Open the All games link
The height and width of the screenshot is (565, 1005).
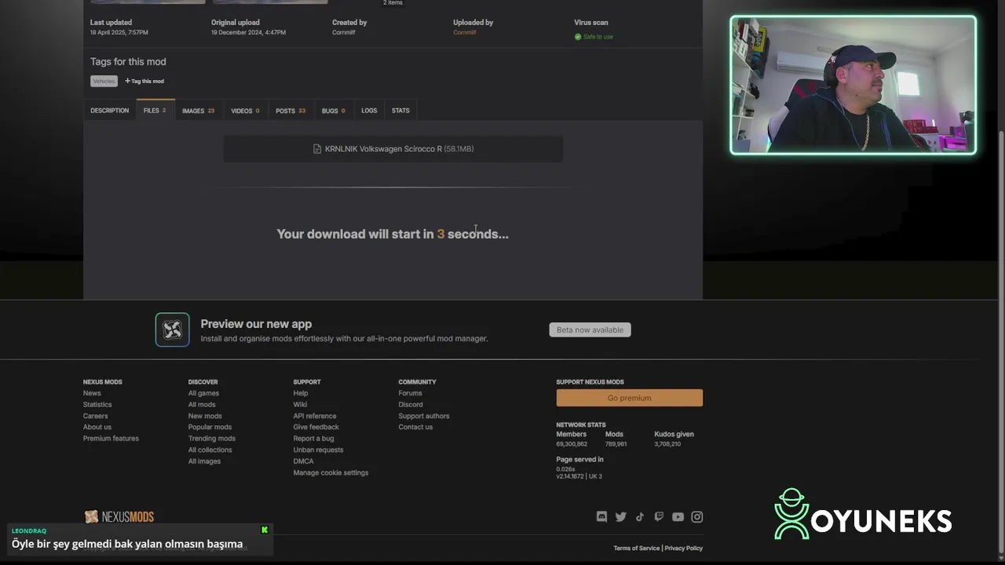pyautogui.click(x=203, y=393)
